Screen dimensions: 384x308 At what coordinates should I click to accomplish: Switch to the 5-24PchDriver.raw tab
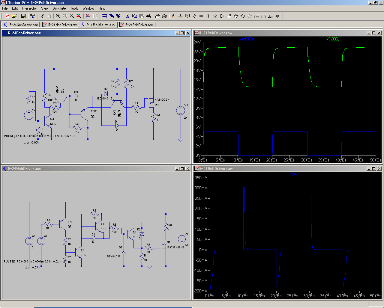coord(137,25)
